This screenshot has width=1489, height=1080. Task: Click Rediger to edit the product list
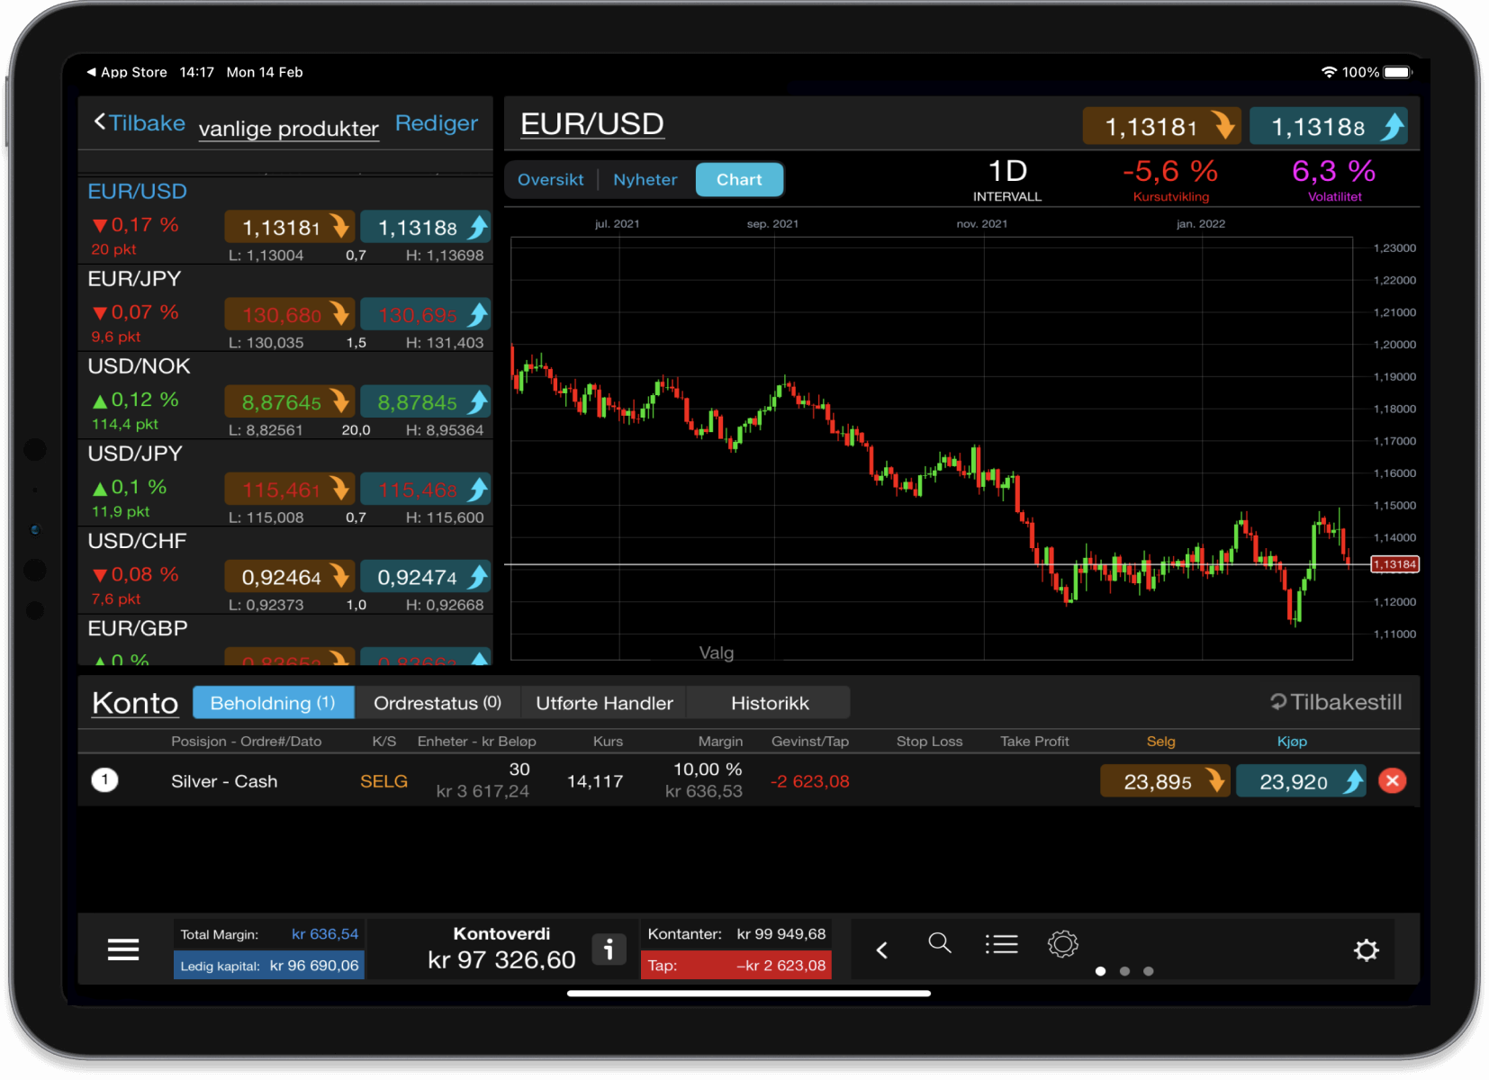pyautogui.click(x=436, y=123)
